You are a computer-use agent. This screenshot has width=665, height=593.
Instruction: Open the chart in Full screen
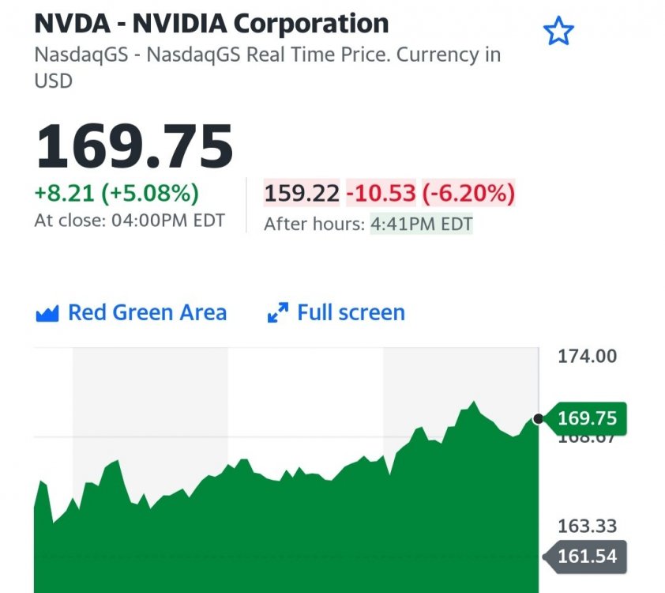click(x=351, y=313)
